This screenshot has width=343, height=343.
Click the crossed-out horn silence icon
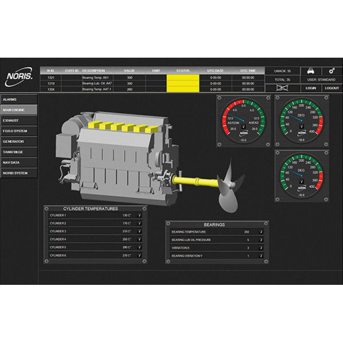click(282, 88)
